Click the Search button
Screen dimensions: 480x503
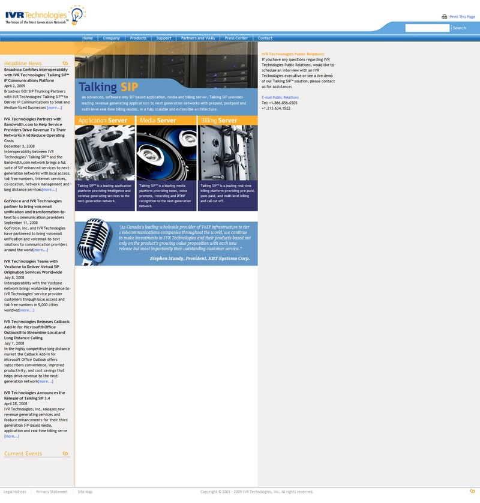point(460,28)
